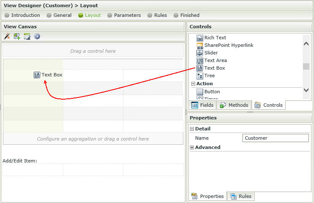
Task: Go to the Introduction wizard step
Action: tap(22, 15)
